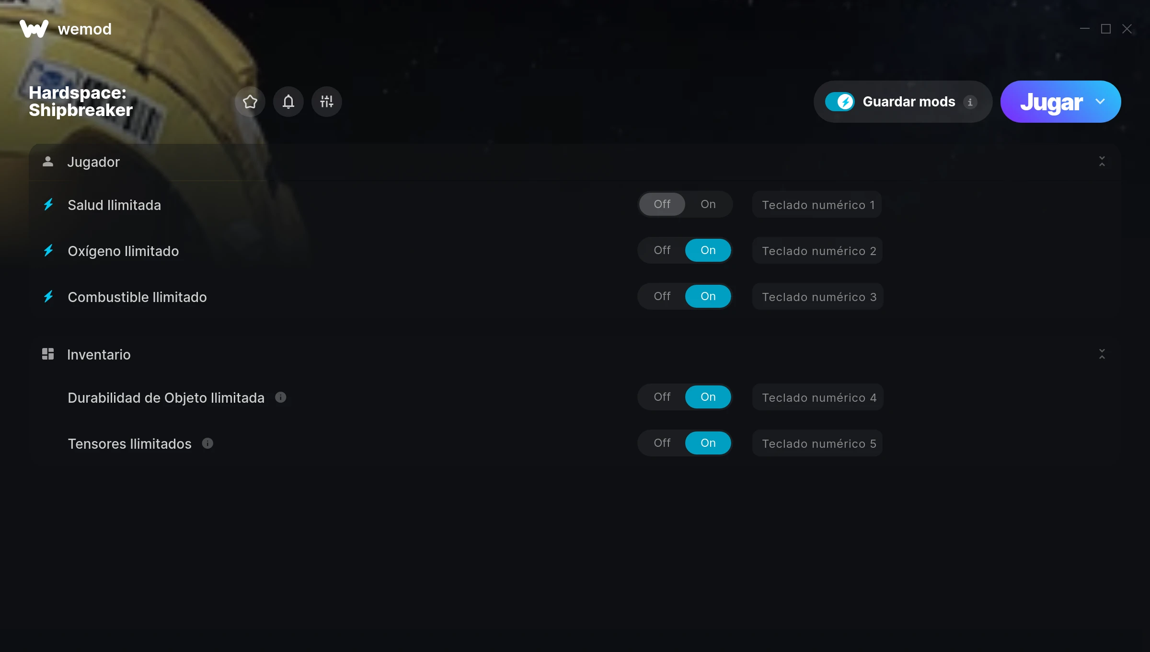Turn On Salud Ilimitada
The width and height of the screenshot is (1150, 652).
point(708,204)
